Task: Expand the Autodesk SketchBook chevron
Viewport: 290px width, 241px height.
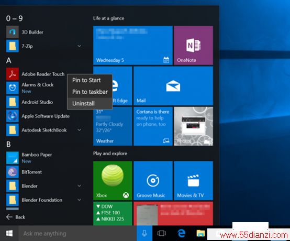Action: point(80,130)
